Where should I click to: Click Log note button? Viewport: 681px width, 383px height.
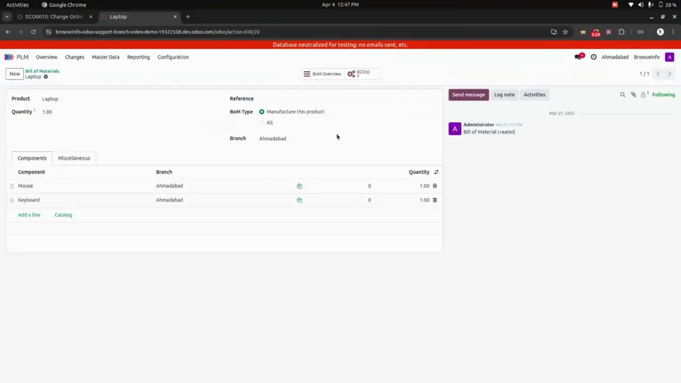[x=504, y=95]
